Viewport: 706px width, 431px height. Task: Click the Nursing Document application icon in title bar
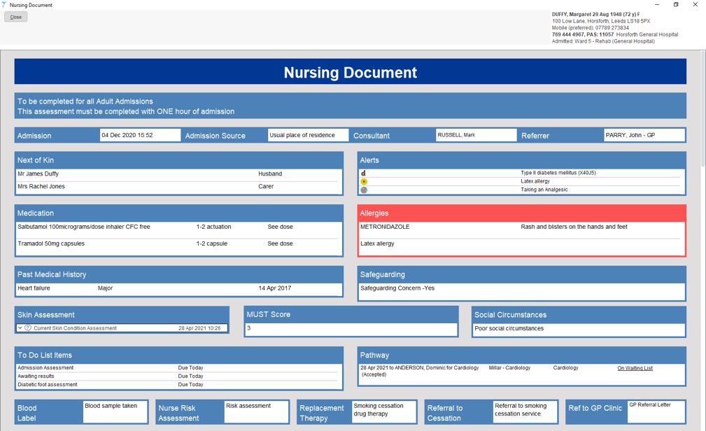[6, 4]
